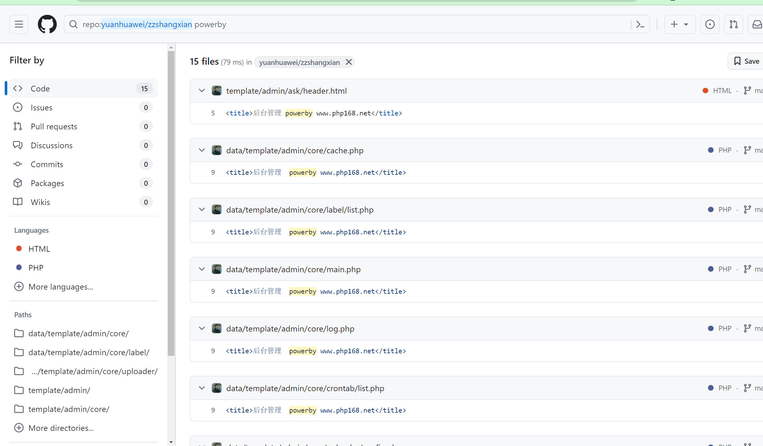This screenshot has width=763, height=446.
Task: Collapse the header.html result
Action: (x=202, y=91)
